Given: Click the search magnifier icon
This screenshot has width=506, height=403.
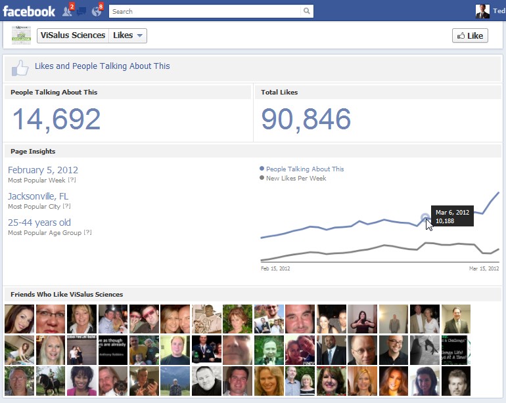Looking at the screenshot, I should coord(307,11).
